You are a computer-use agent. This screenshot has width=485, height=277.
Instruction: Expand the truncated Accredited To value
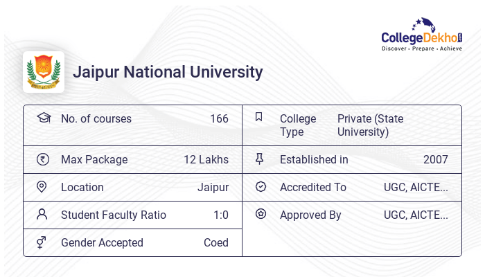(416, 188)
